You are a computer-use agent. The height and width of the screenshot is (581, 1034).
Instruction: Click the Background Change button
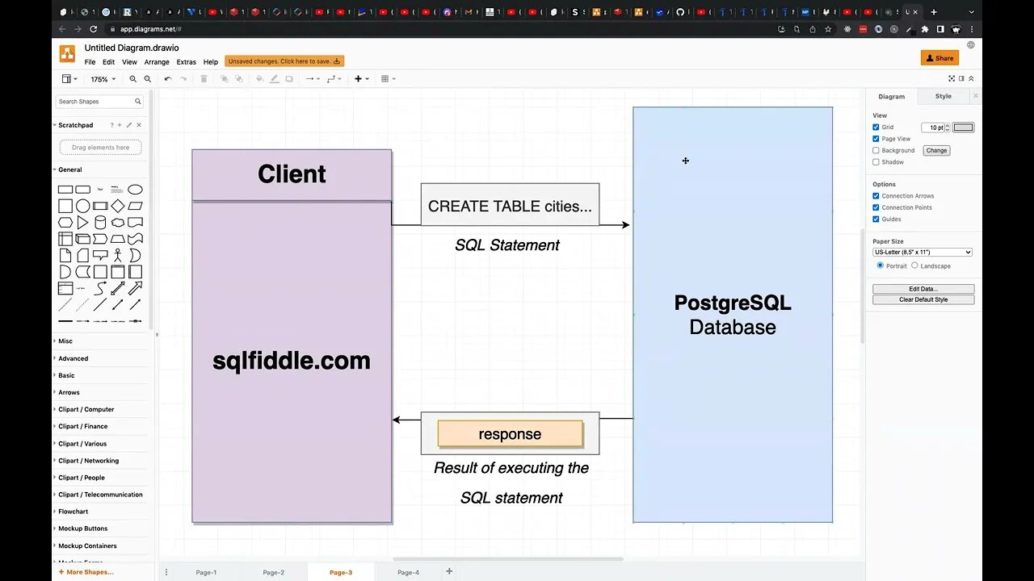[936, 150]
